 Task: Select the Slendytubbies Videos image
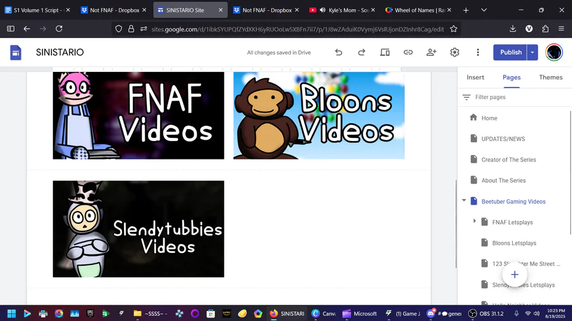[139, 229]
